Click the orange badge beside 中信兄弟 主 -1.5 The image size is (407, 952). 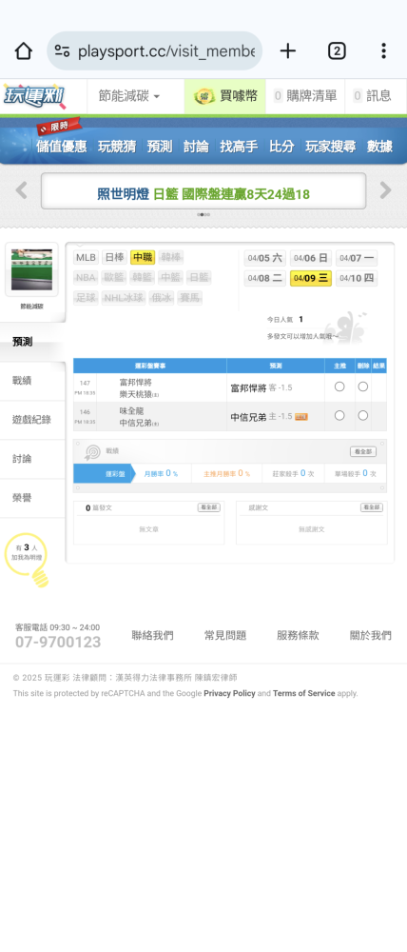[x=301, y=417]
